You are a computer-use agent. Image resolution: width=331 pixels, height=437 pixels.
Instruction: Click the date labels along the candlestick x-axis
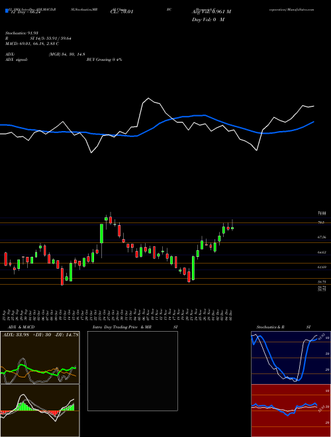(x=118, y=314)
